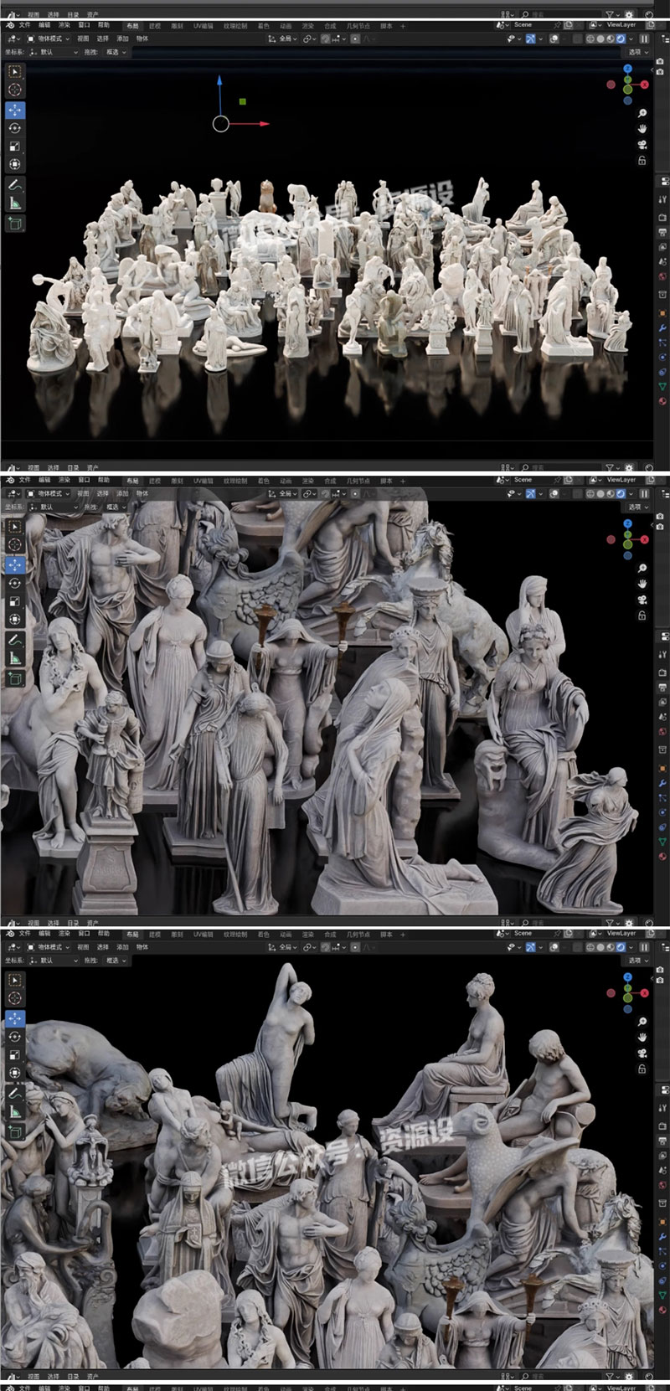Activate the 3D Cursor tool in top Blender view
The image size is (670, 1391).
(x=15, y=90)
